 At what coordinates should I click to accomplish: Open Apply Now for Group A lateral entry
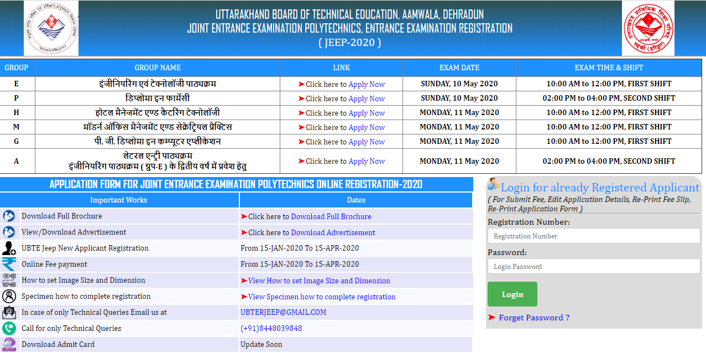pos(367,161)
